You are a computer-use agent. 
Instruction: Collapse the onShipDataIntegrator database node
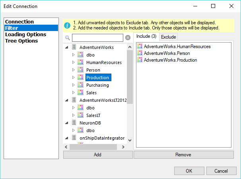67,138
